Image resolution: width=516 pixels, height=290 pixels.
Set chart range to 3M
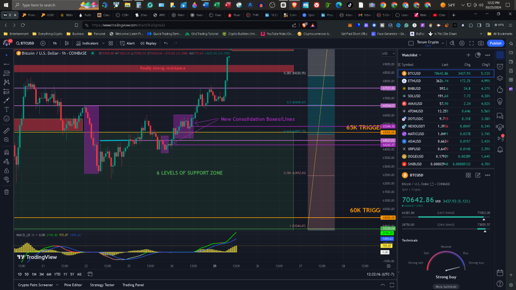click(x=41, y=274)
